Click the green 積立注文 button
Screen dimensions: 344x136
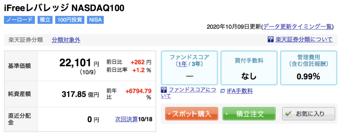249,114
